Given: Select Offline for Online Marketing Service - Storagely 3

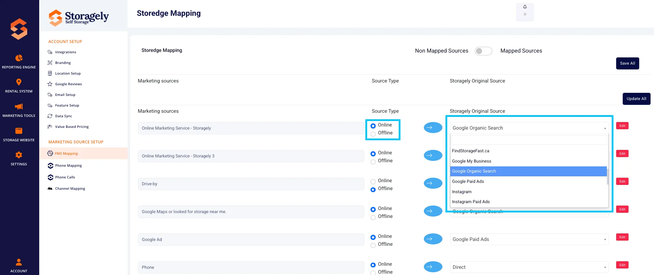Looking at the screenshot, I should click(373, 162).
